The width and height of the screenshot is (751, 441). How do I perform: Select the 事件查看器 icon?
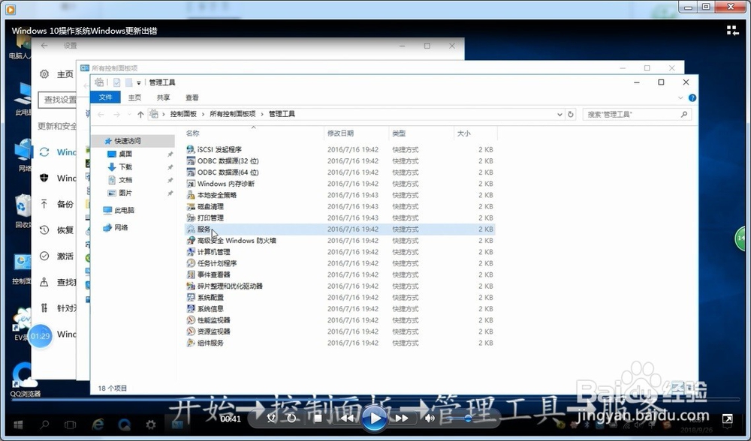click(191, 275)
